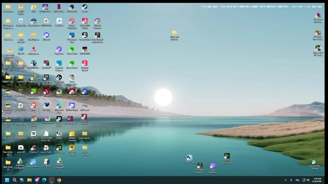Screen dimensions: 328x184
Task: Open the Windows Start menu
Action: [x=7, y=180]
